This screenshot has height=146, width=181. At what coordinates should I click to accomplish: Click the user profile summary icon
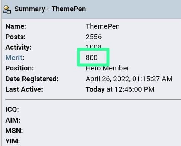7,9
